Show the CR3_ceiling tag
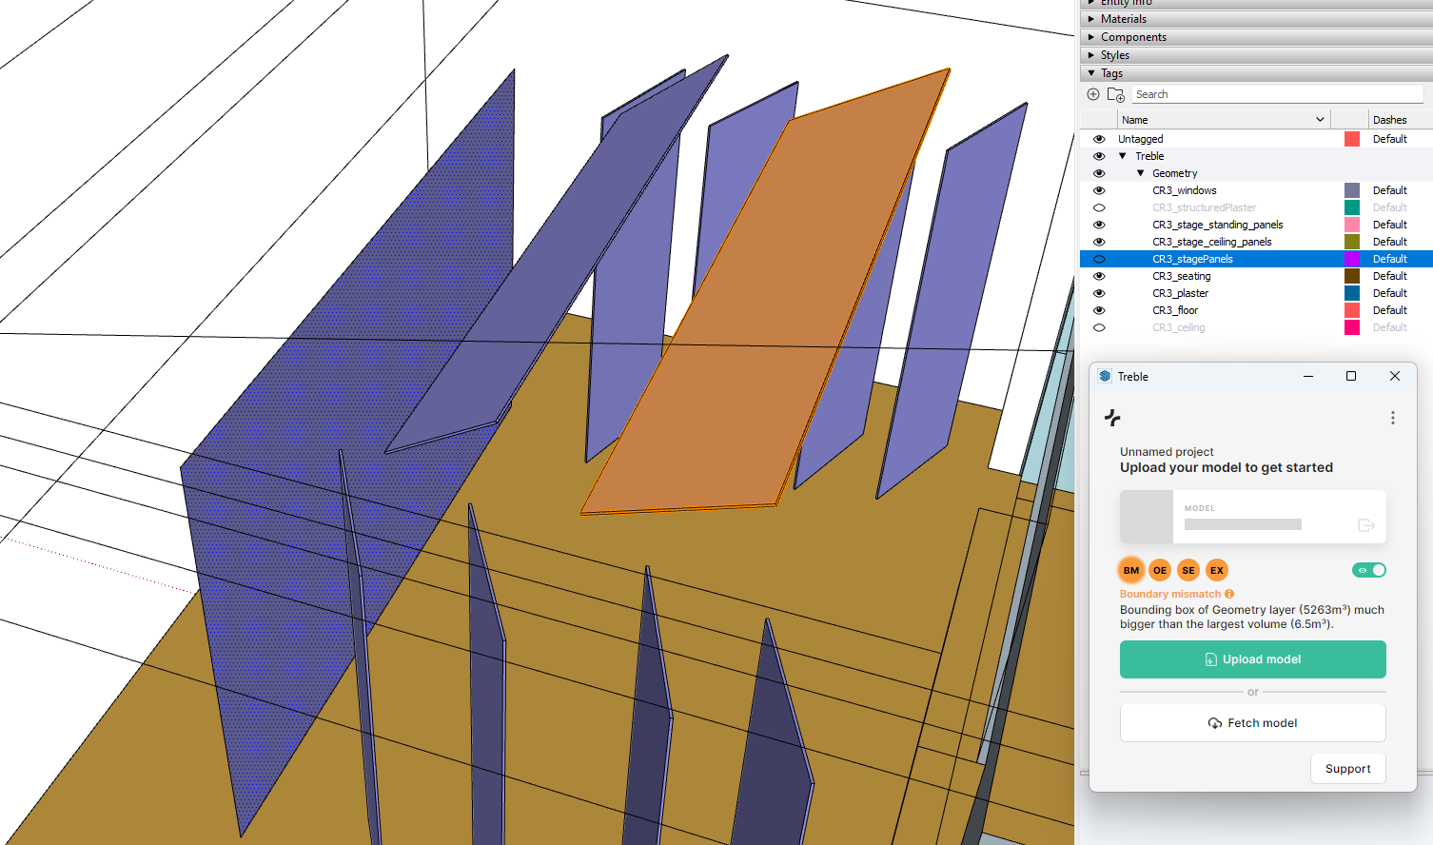 pos(1099,327)
